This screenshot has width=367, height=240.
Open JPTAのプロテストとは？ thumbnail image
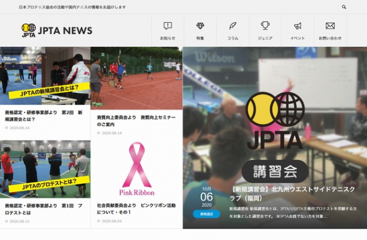(45, 169)
